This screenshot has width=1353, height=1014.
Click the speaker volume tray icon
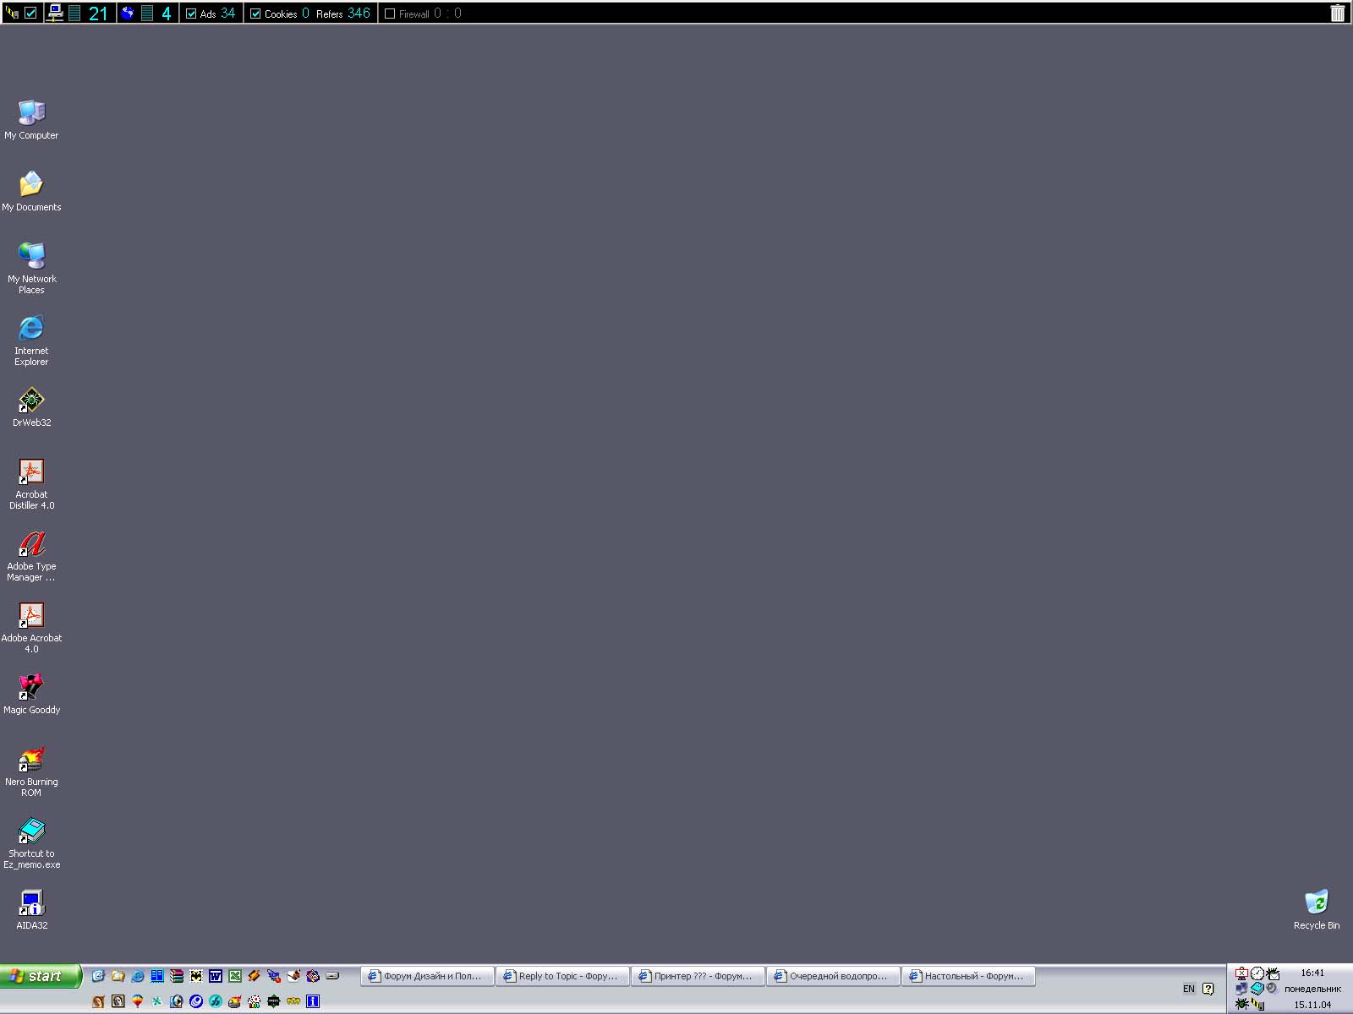click(x=1272, y=988)
